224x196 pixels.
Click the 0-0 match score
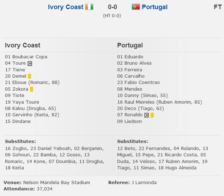point(112,7)
